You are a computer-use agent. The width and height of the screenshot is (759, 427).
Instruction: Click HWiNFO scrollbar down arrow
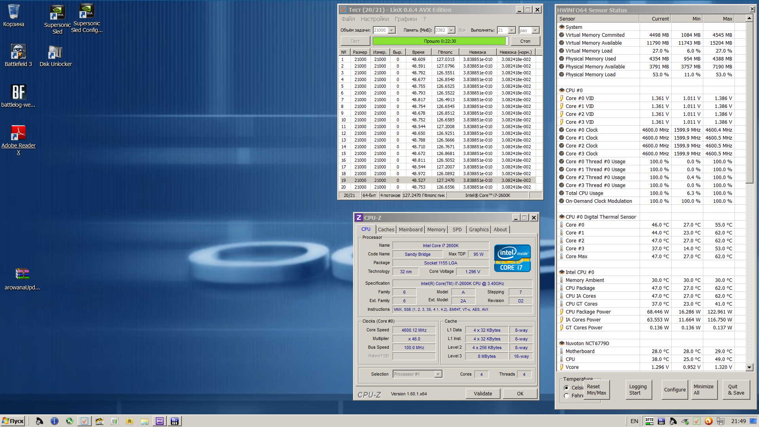pyautogui.click(x=749, y=367)
